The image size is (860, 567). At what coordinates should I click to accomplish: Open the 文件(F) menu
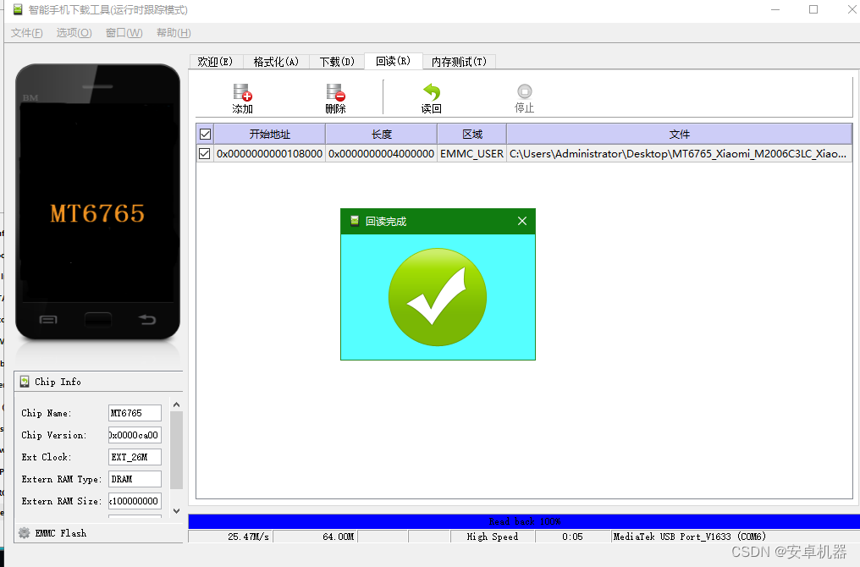point(26,33)
